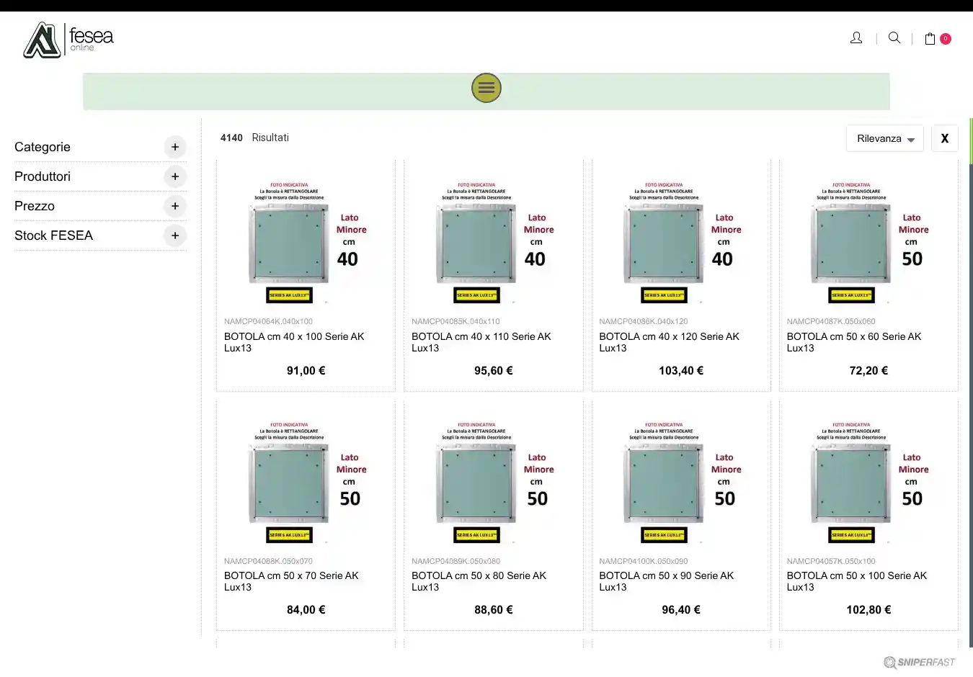Open the round hamburger menu button
The height and width of the screenshot is (677, 973).
tap(487, 88)
